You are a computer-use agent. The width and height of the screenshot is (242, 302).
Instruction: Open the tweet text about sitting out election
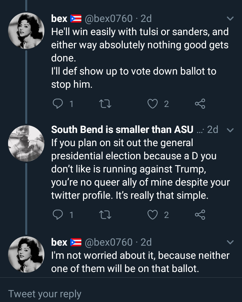point(140,169)
